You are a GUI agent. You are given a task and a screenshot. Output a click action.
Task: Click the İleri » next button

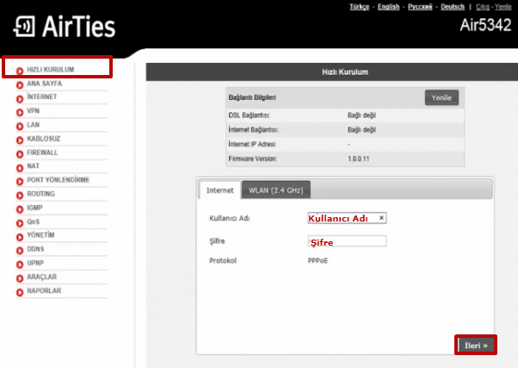476,346
